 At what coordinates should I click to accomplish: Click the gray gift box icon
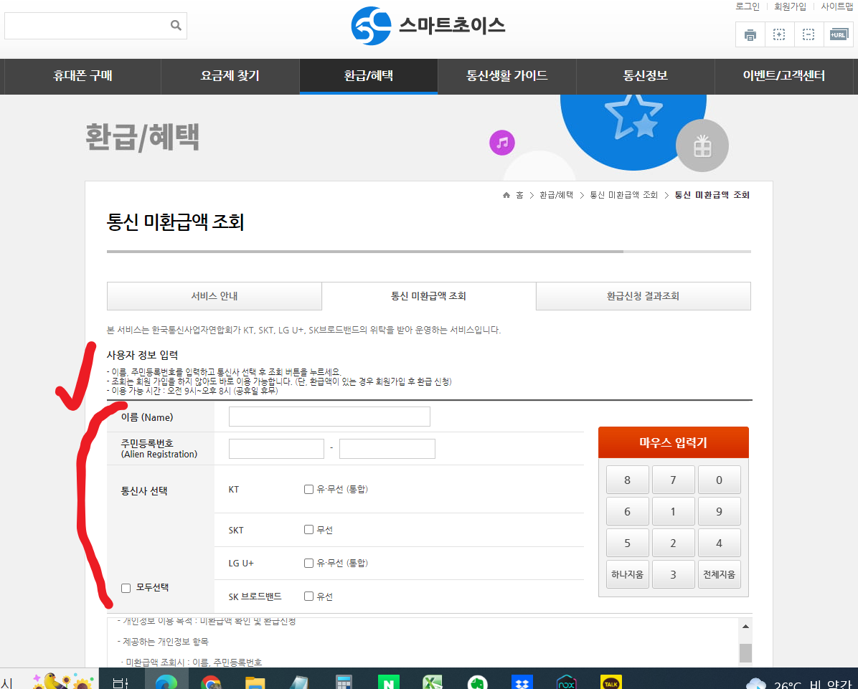coord(702,146)
